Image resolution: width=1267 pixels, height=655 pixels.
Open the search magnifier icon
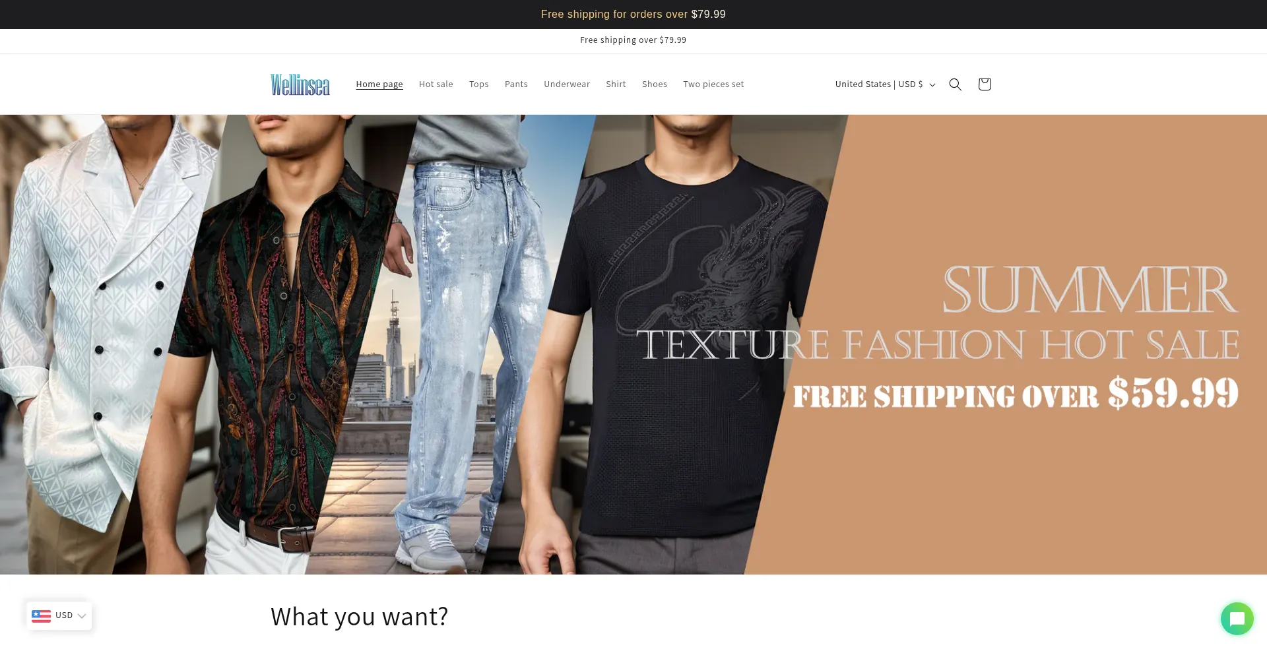tap(955, 84)
